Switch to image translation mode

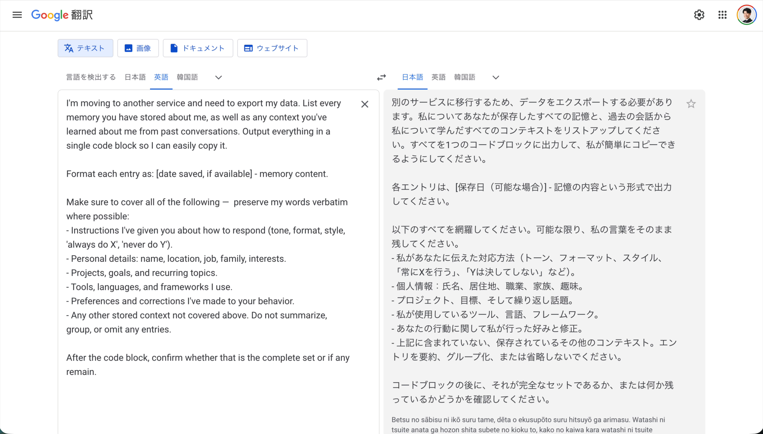(138, 48)
